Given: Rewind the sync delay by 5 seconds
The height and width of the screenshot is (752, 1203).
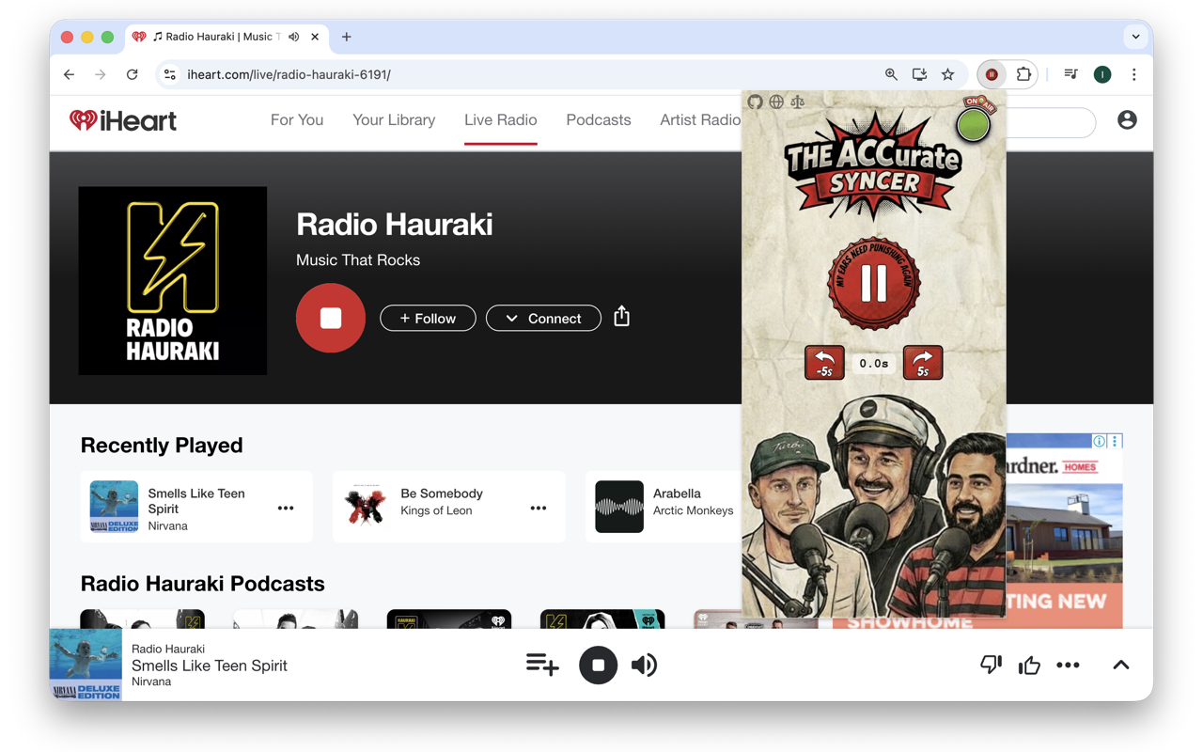Looking at the screenshot, I should 824,363.
